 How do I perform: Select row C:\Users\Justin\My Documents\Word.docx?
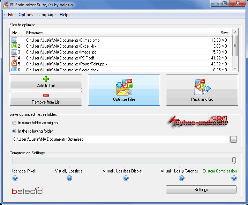click(121, 70)
